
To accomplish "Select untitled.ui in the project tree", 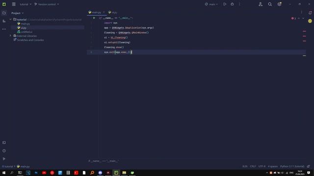I will point(26,32).
